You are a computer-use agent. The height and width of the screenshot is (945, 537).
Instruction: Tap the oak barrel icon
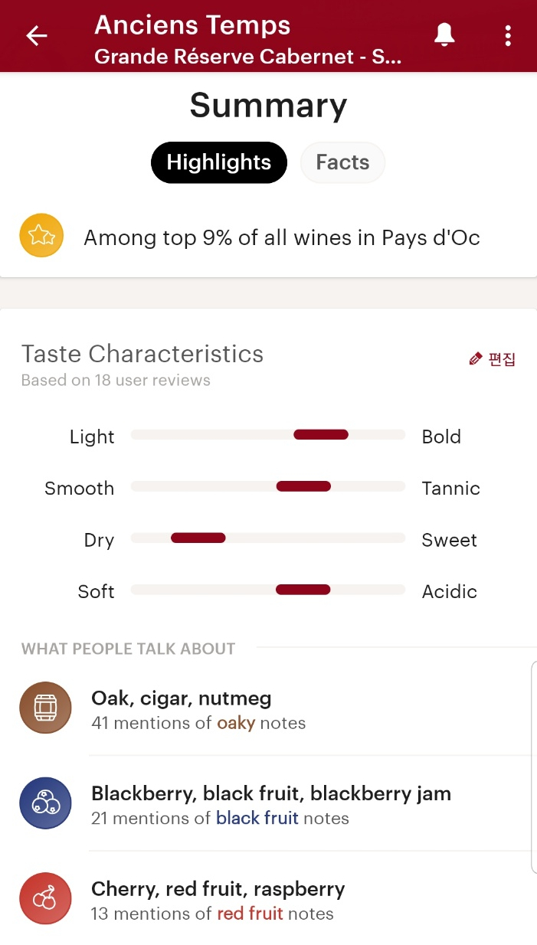pos(45,708)
